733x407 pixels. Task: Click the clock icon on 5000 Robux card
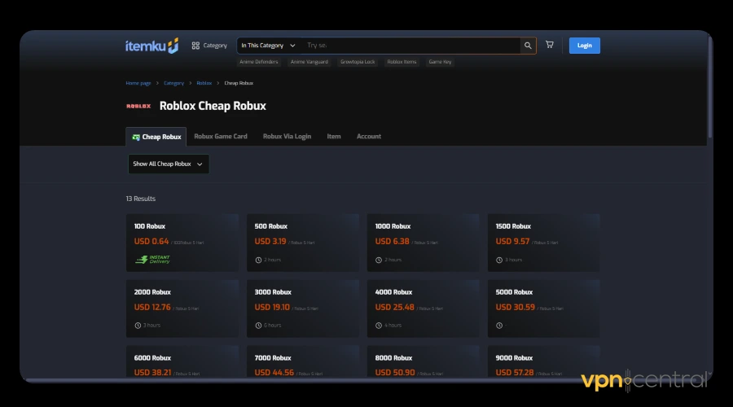click(499, 326)
